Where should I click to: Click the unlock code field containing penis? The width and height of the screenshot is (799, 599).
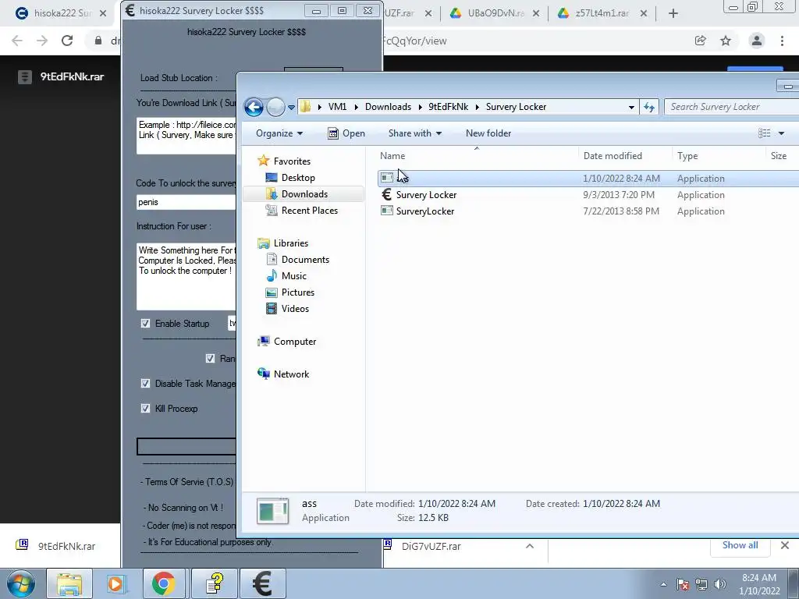pos(186,202)
